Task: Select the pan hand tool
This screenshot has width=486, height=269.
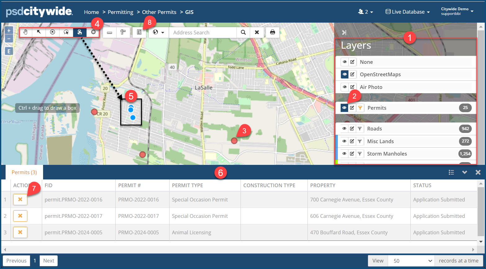Action: coord(26,32)
